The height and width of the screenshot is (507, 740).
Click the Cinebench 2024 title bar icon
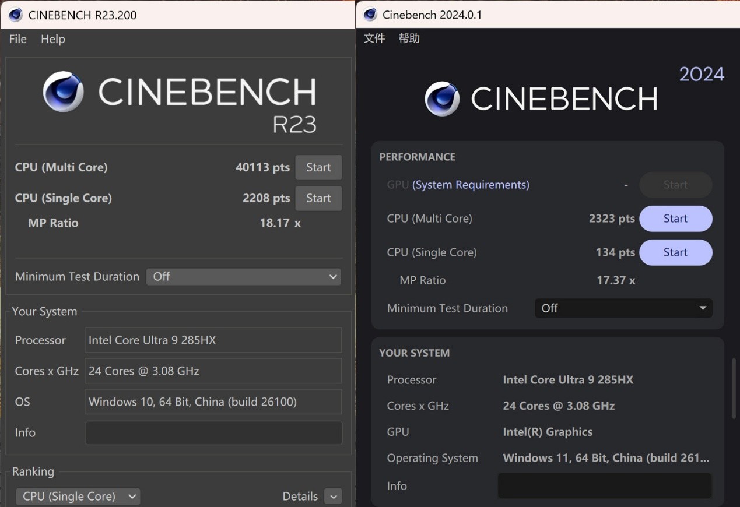[370, 15]
